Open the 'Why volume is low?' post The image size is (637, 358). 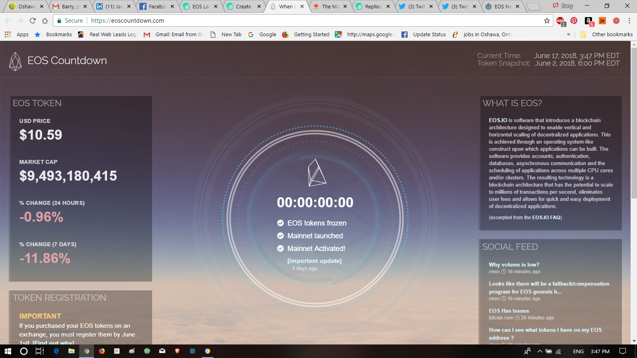514,265
